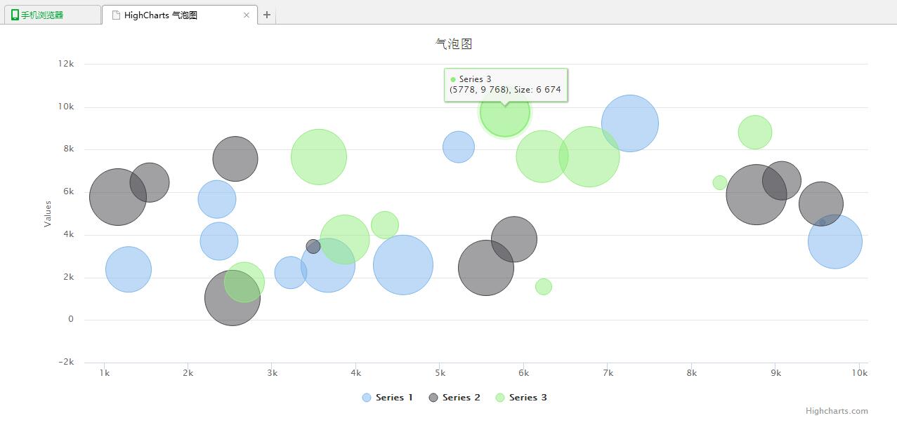This screenshot has width=897, height=439.
Task: Hide Series 2 using its legend label
Action: pos(461,398)
